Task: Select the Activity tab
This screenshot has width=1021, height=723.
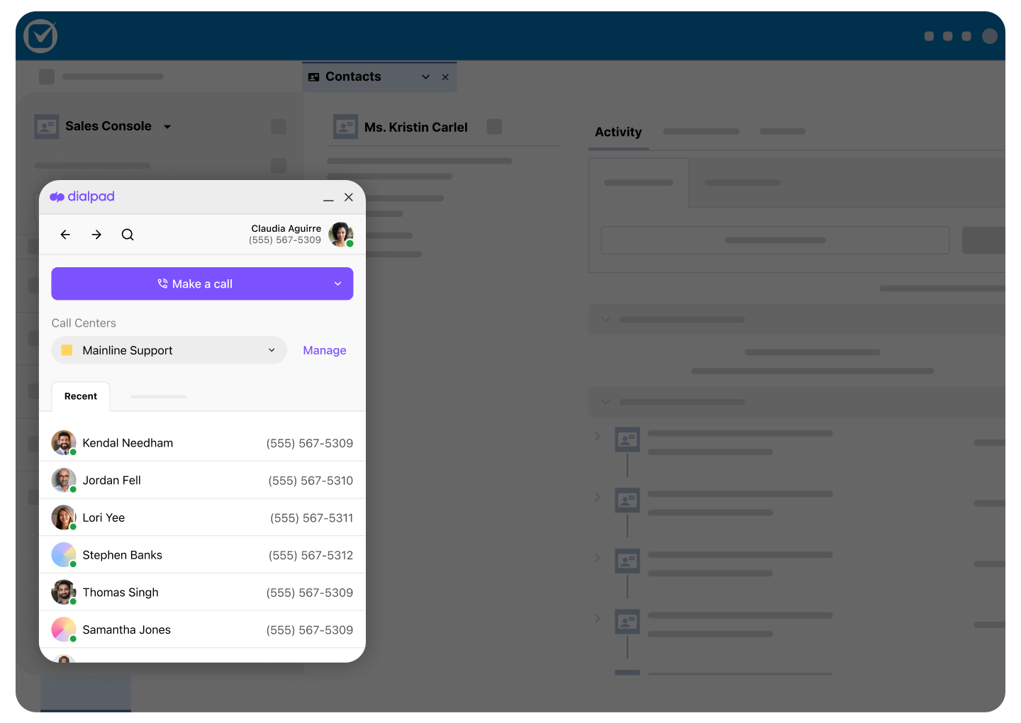Action: 618,132
